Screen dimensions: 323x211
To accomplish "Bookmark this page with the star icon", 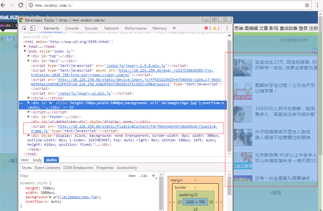I will click(307, 5).
